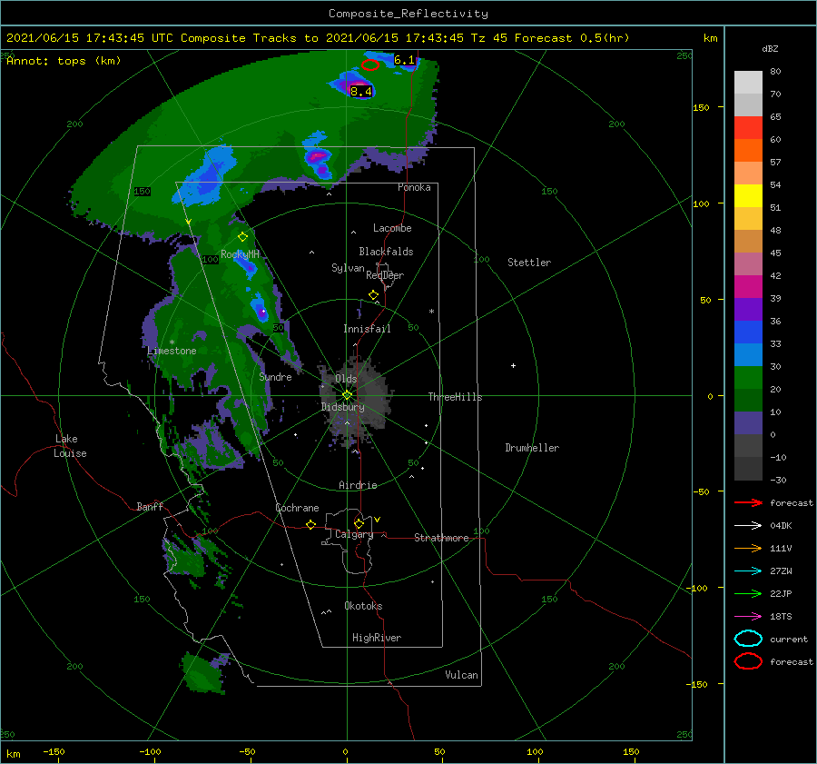
Task: Click the yellow diamond marker near RockyMH
Action: point(242,237)
